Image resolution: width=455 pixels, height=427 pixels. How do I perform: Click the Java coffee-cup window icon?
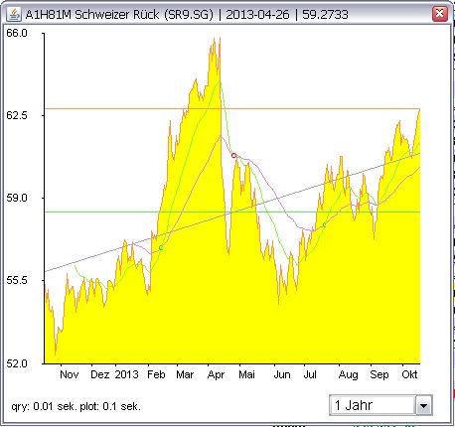pyautogui.click(x=14, y=14)
